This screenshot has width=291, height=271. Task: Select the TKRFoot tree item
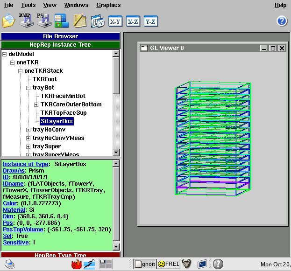tap(45, 79)
